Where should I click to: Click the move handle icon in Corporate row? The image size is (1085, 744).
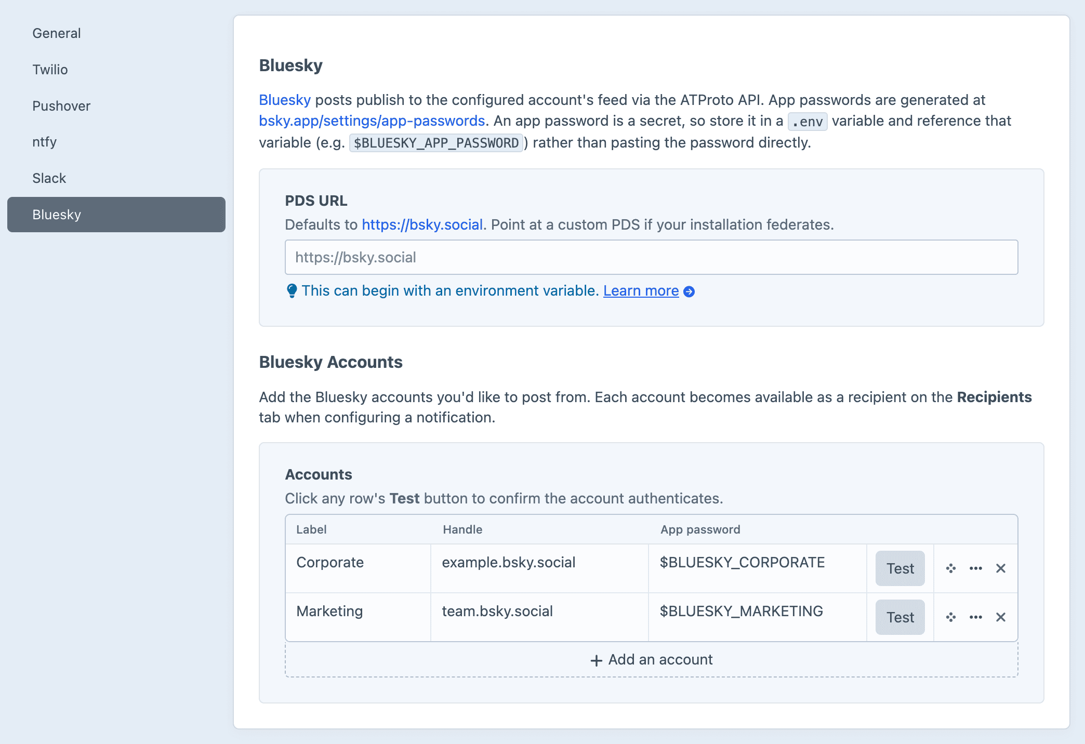point(951,568)
